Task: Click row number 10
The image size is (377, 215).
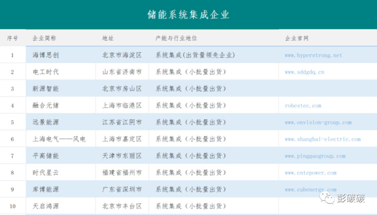Action: point(13,206)
